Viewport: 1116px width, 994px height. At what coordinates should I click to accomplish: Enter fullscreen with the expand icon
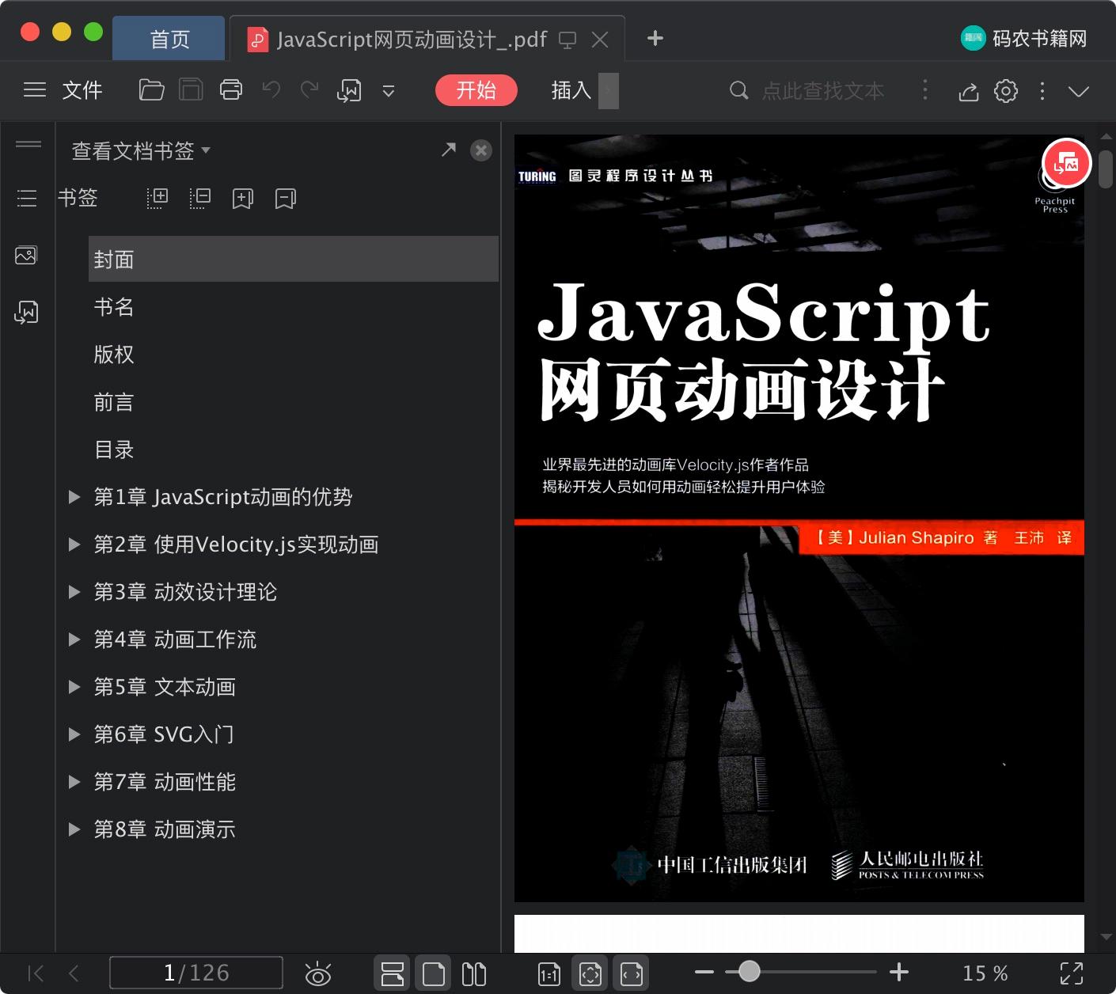coord(1072,973)
